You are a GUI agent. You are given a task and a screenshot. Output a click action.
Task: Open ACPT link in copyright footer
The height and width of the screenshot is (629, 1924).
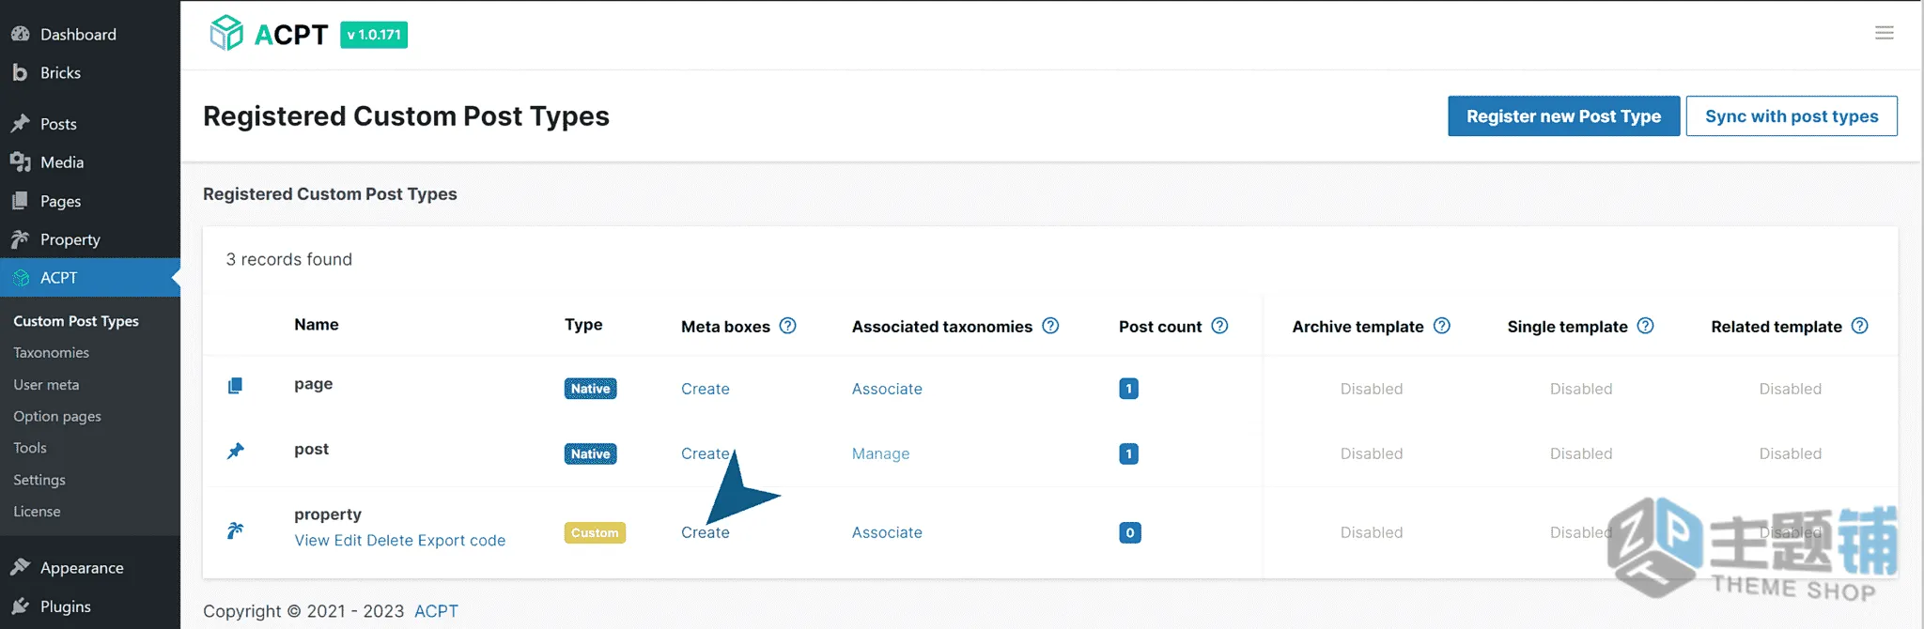(436, 611)
